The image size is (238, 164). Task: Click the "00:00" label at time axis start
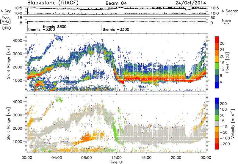[27, 158]
